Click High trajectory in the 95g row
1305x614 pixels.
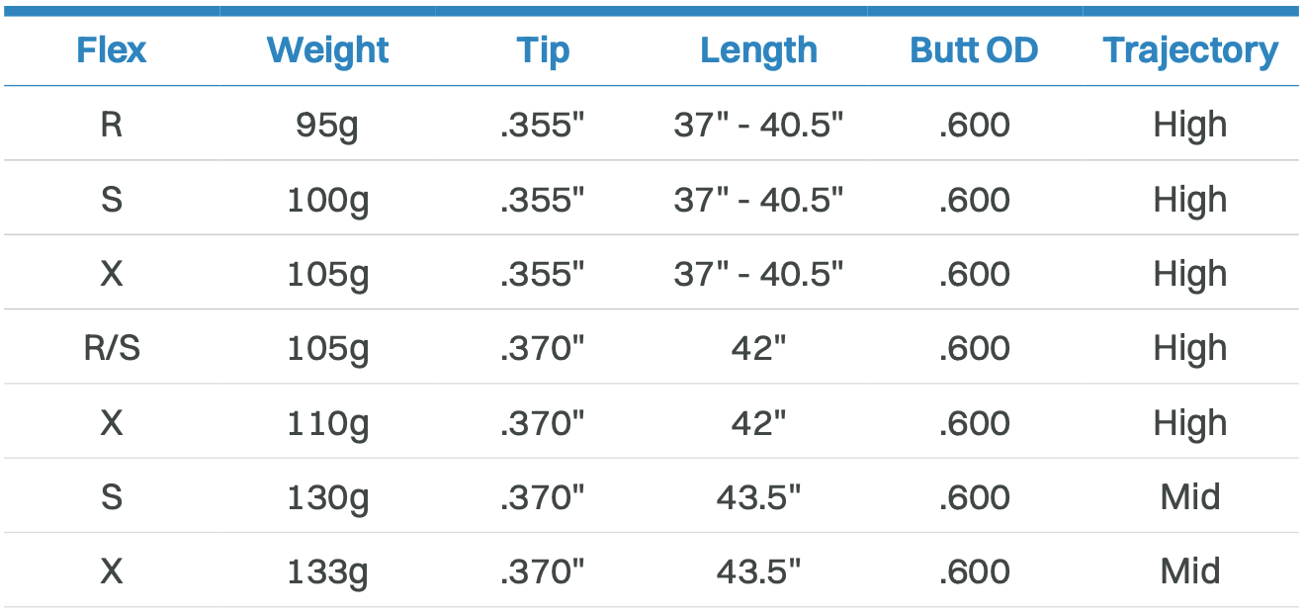point(1190,125)
